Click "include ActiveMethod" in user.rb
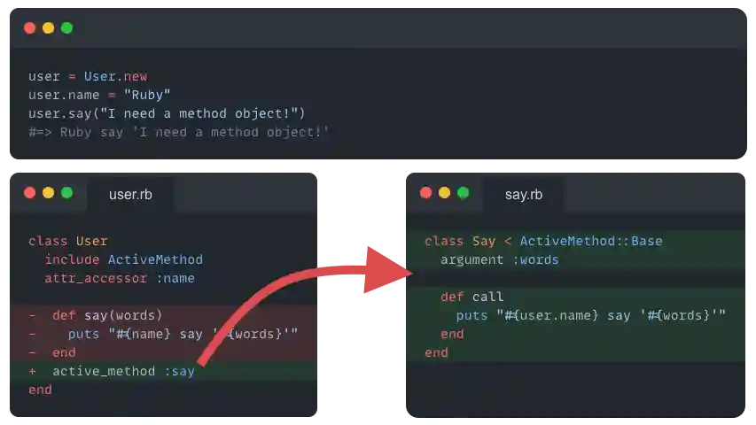This screenshot has height=425, width=756. (123, 259)
